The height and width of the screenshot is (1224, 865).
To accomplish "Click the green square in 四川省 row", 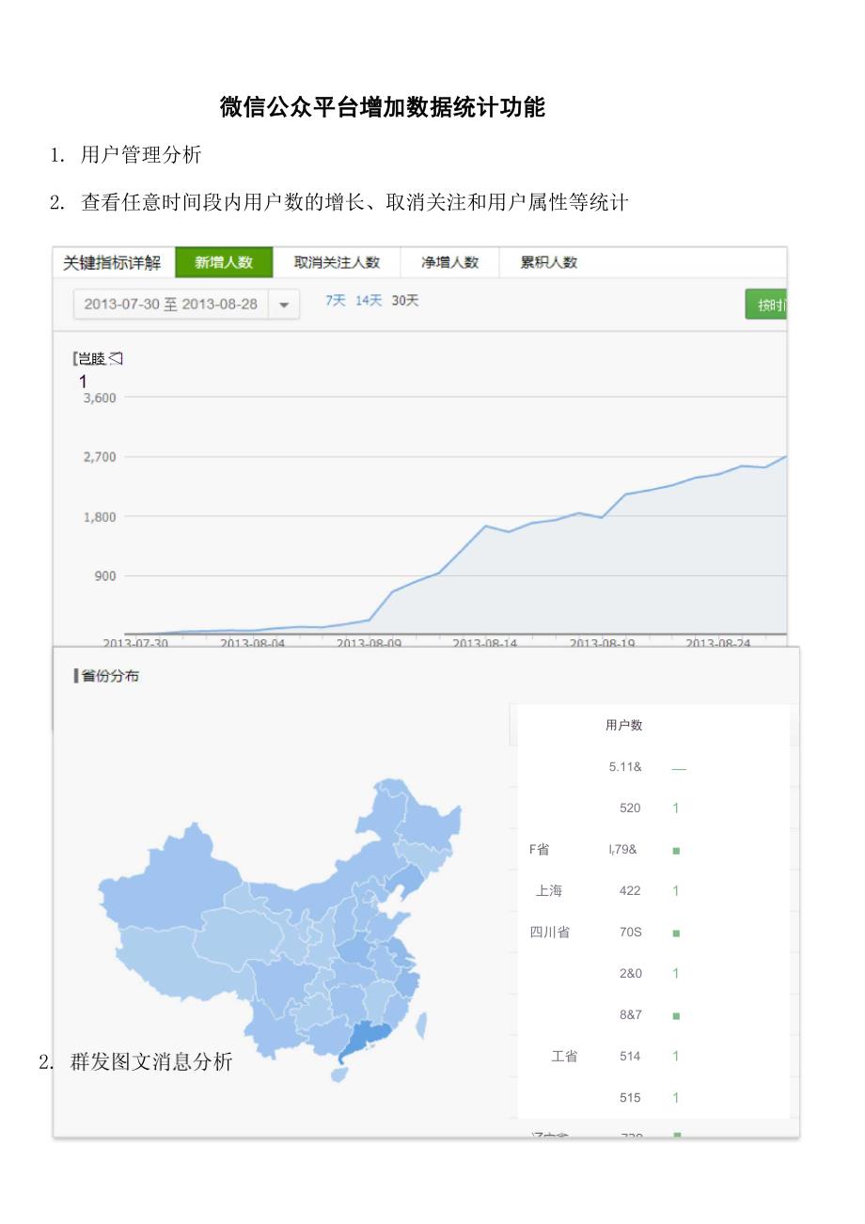I will click(676, 934).
